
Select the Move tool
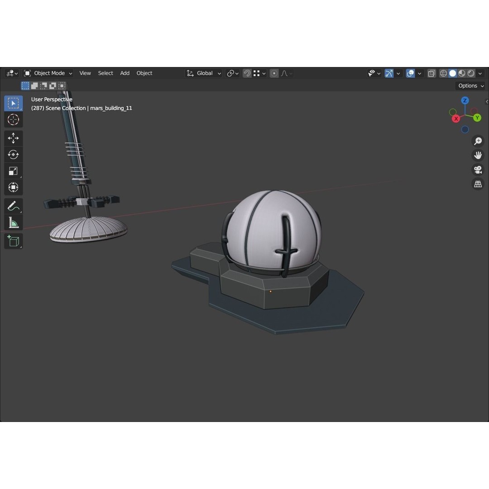(13, 138)
